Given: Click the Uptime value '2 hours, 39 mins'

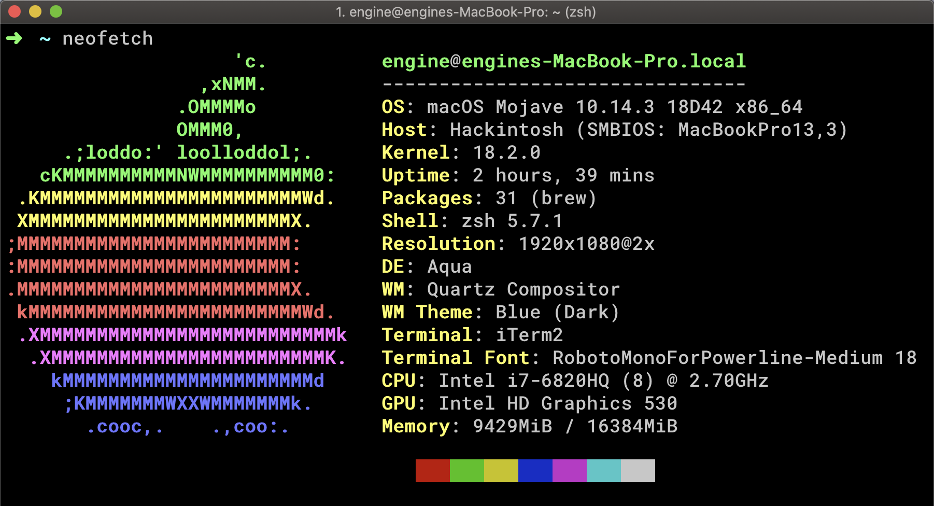Looking at the screenshot, I should (x=563, y=175).
